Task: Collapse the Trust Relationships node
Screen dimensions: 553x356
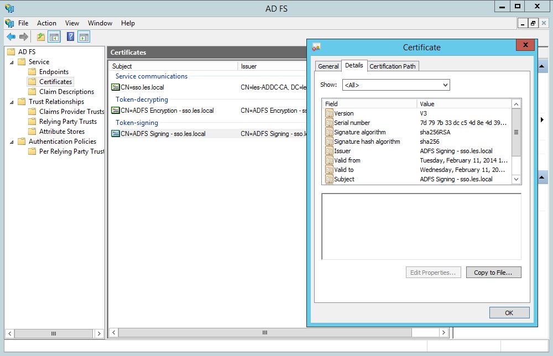Action: [12, 102]
